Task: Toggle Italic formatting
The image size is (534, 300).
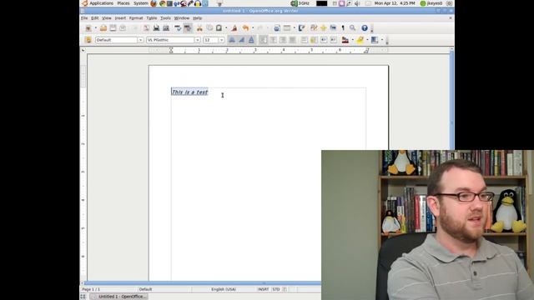Action: coord(241,40)
